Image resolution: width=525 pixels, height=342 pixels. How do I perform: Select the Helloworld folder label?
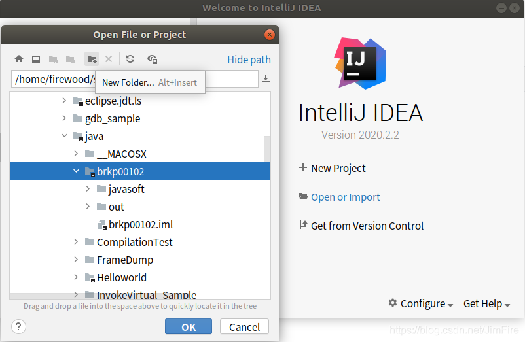point(122,277)
